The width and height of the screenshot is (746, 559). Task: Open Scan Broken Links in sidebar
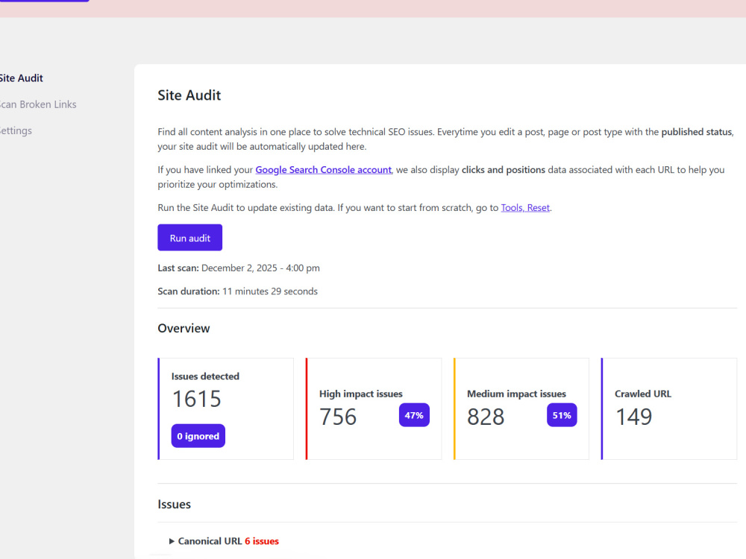(37, 104)
